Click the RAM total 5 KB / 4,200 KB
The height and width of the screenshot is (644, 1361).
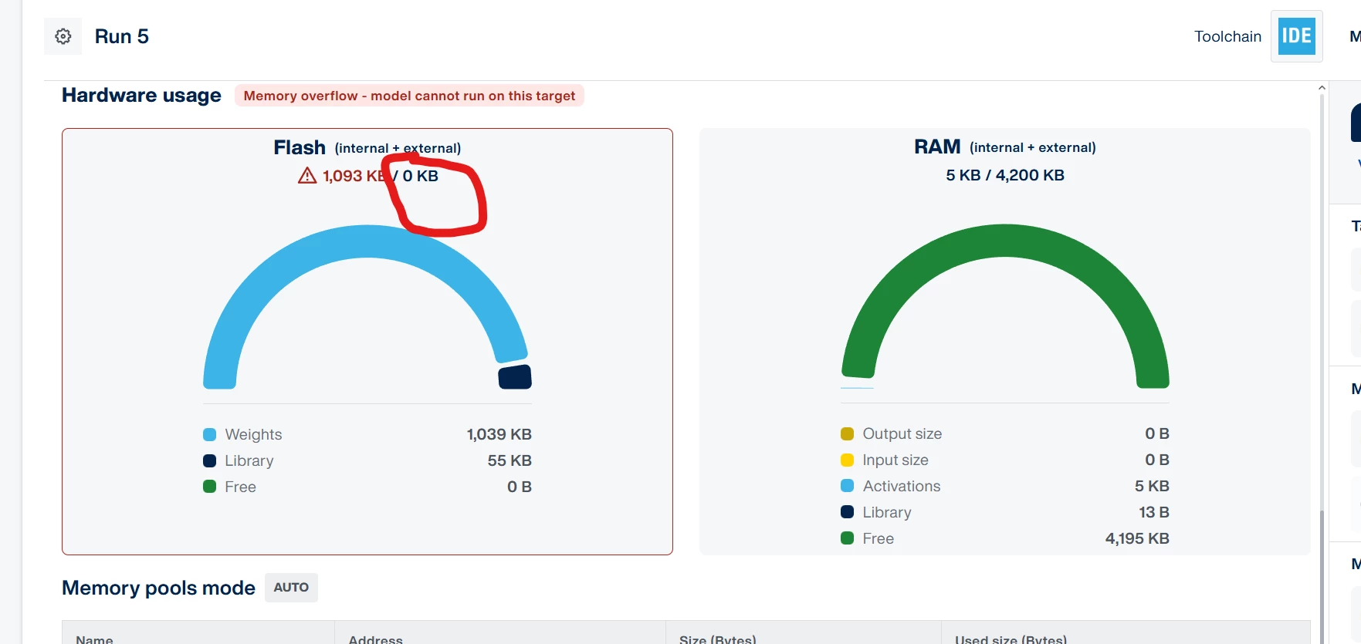click(1005, 175)
